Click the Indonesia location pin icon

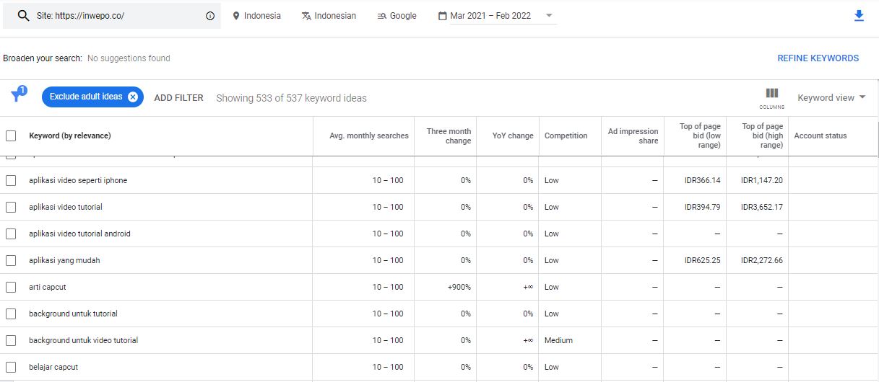pos(236,16)
